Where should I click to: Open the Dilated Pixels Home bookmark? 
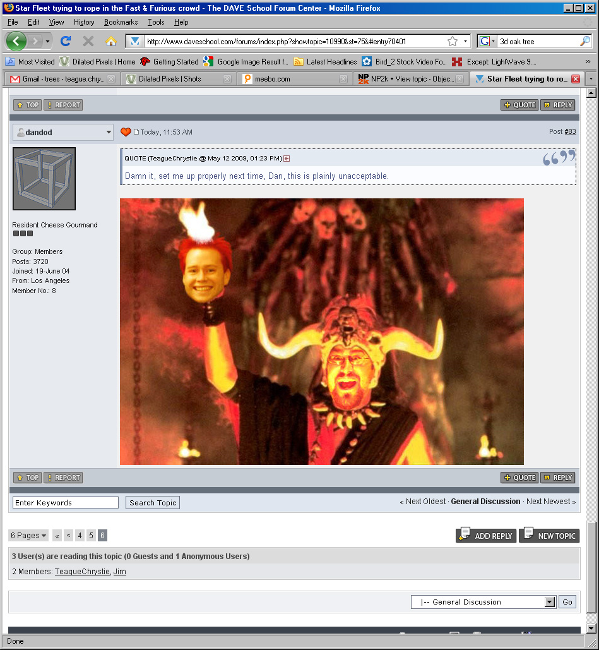point(98,62)
